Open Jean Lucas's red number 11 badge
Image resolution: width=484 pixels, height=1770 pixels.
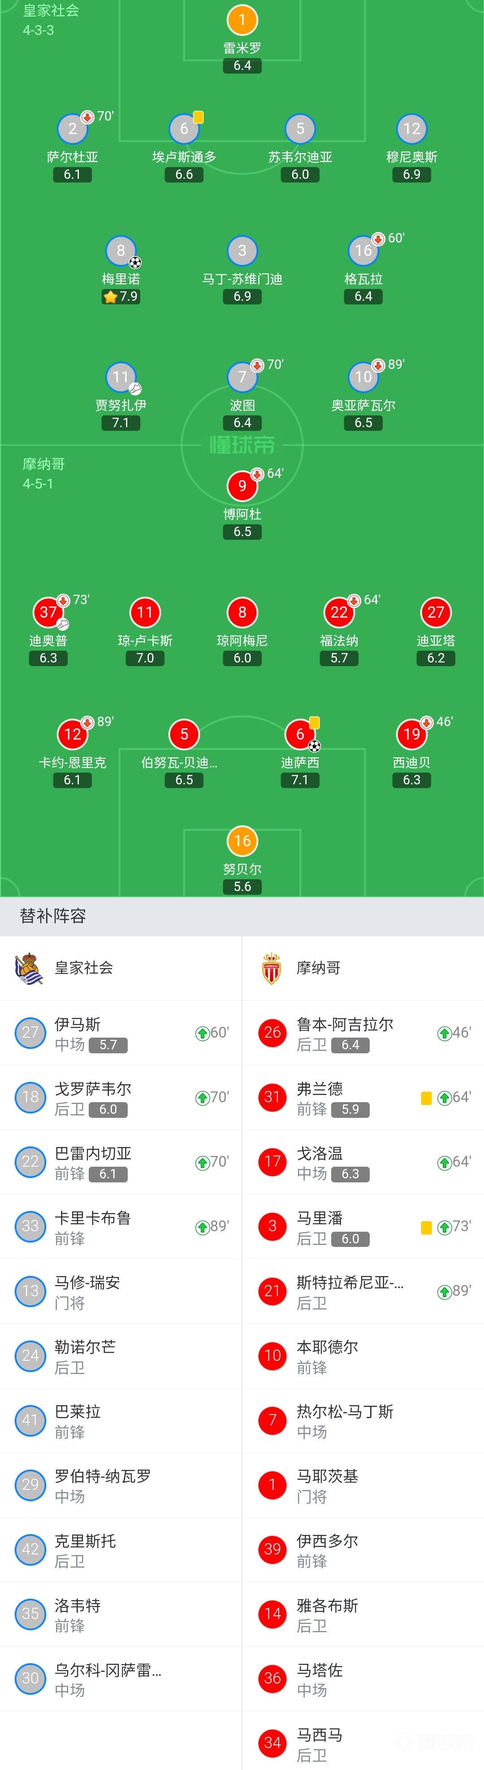[x=145, y=612]
